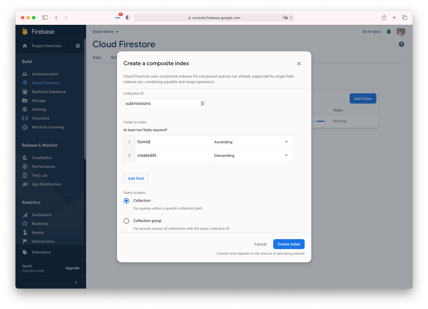Open Extensions in the sidebar
The width and height of the screenshot is (428, 309).
41,252
